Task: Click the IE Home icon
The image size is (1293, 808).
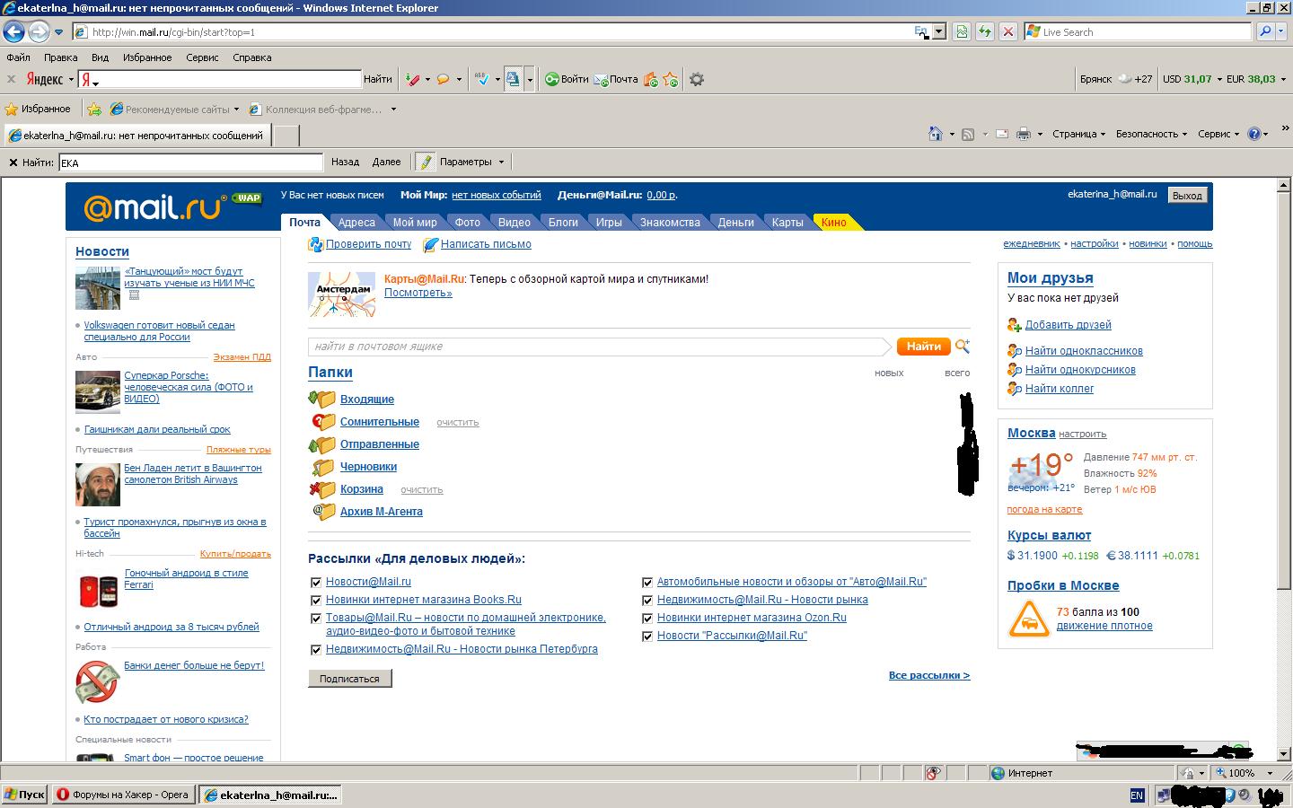Action: pos(935,134)
